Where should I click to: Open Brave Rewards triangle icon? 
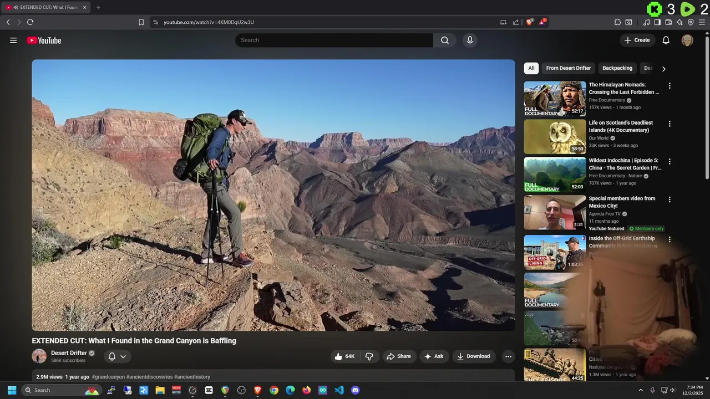[x=542, y=22]
